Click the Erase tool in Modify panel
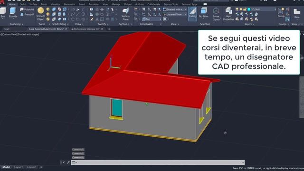The width and height of the screenshot is (304, 171). [x=92, y=19]
